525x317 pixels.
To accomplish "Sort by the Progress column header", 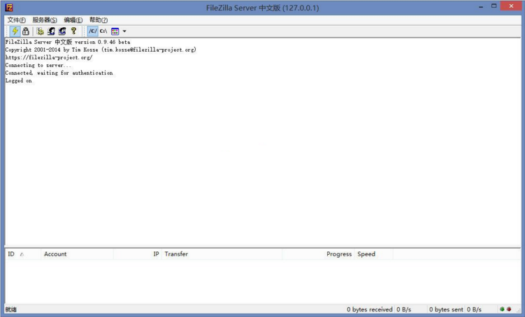I will [318, 254].
